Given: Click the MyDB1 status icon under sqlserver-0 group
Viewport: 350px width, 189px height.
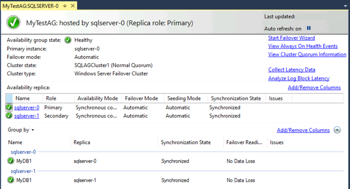Looking at the screenshot, I should click(x=11, y=161).
